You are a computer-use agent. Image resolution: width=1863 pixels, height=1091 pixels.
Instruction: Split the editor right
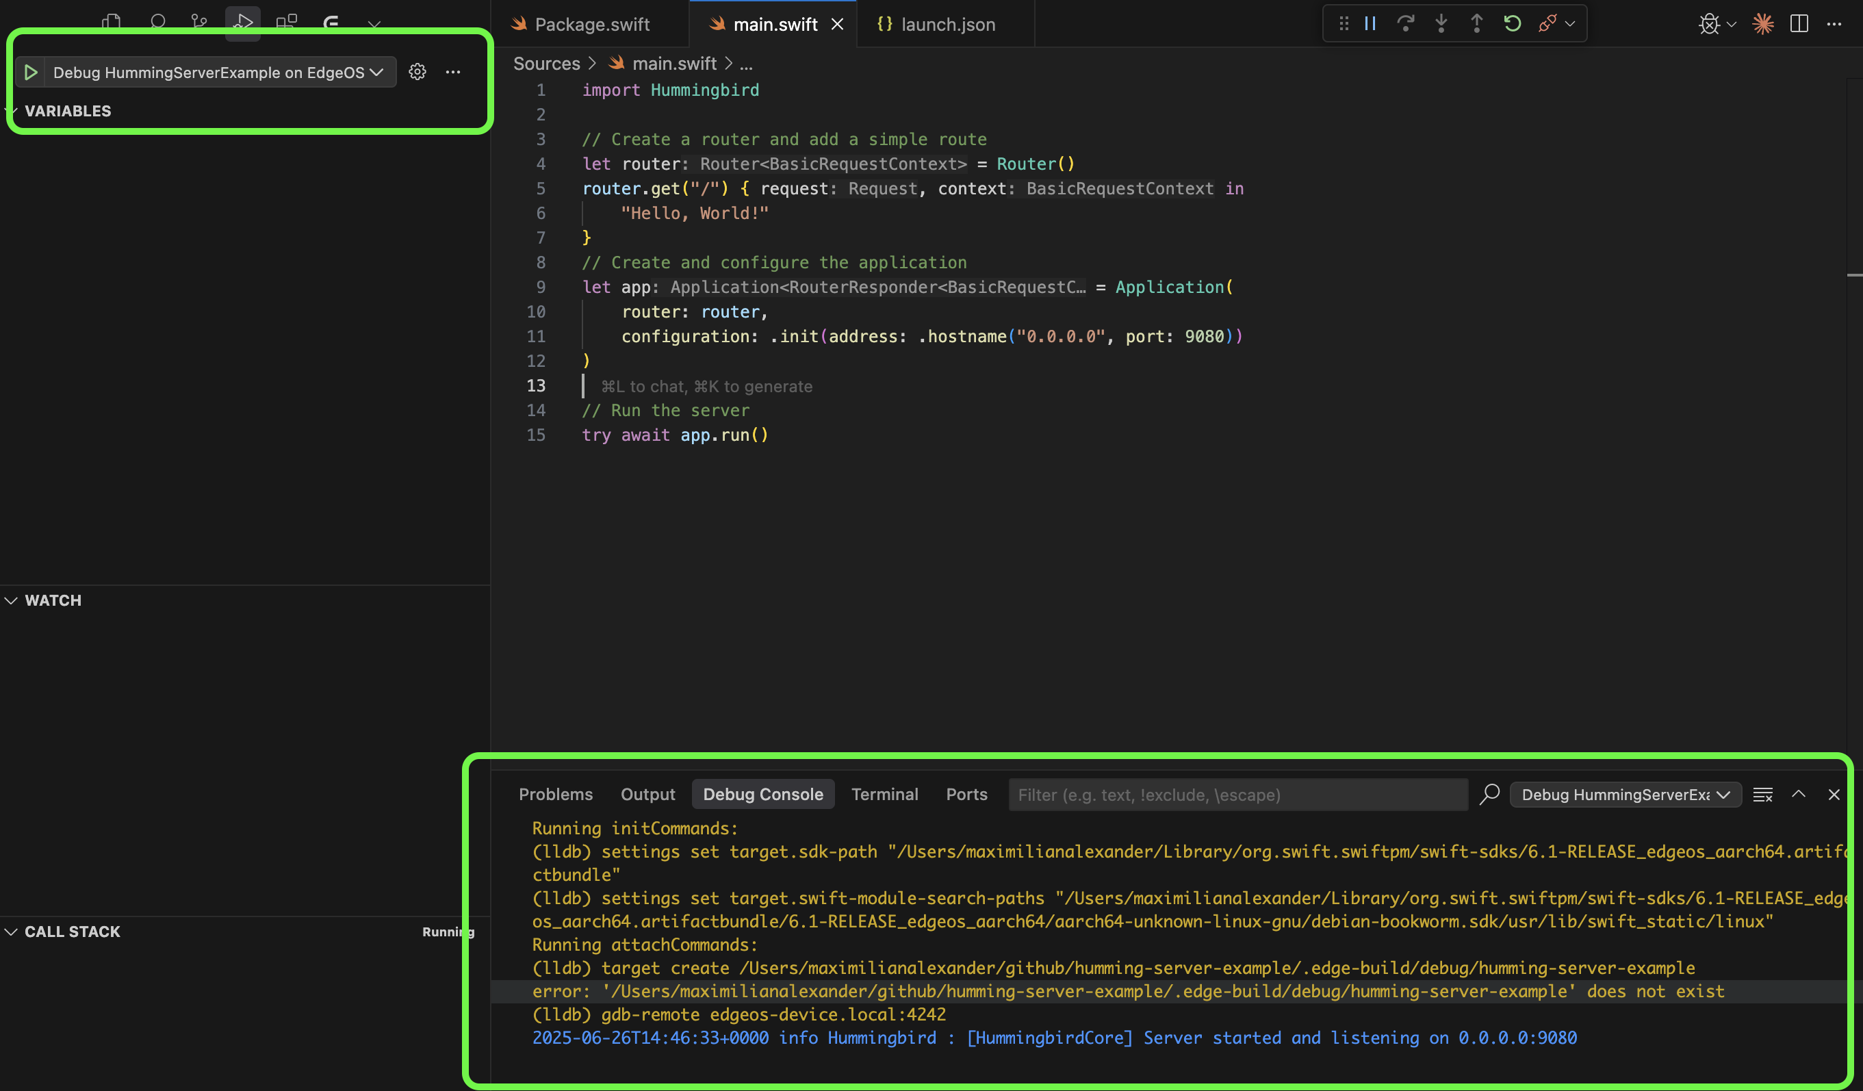click(x=1799, y=25)
